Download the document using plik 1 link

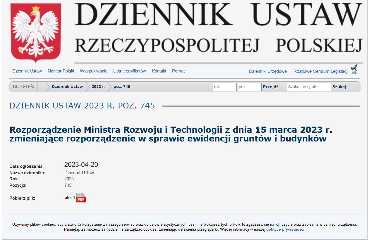pos(69,198)
